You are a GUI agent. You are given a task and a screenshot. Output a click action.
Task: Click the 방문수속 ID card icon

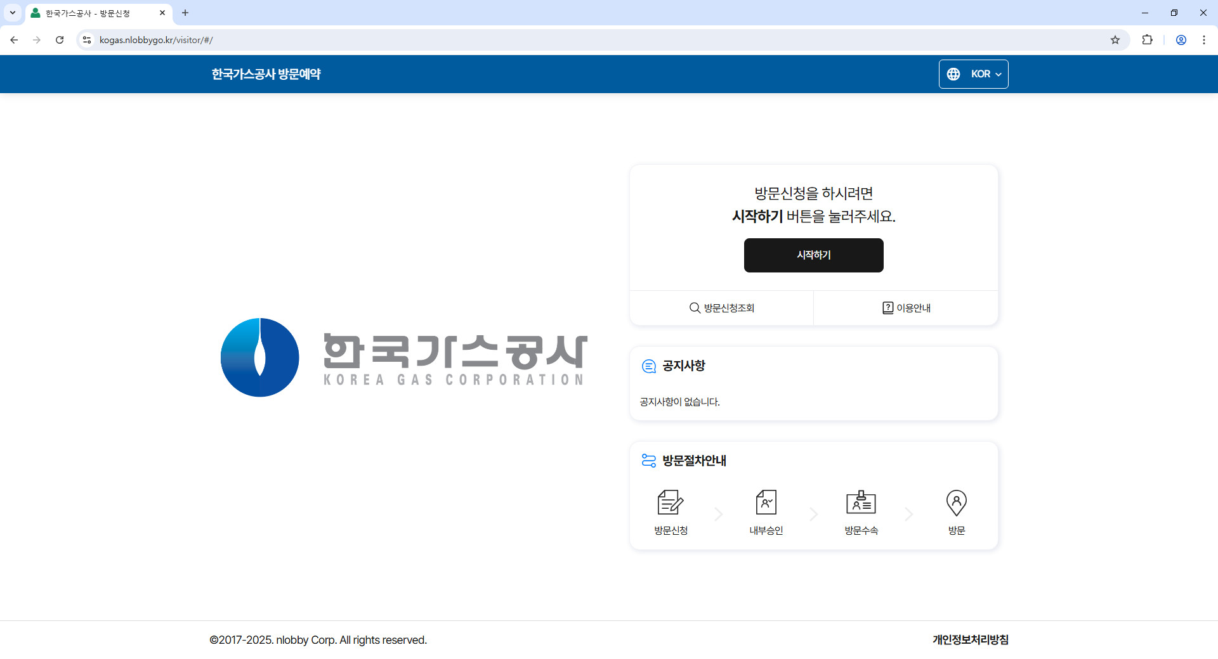(x=861, y=502)
